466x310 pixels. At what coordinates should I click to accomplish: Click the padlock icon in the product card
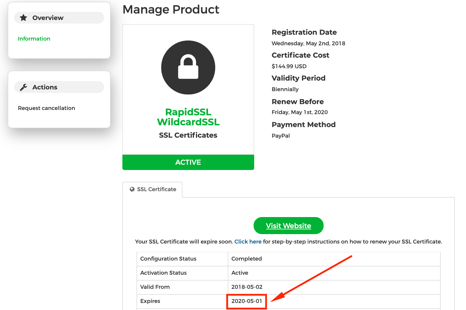(188, 67)
